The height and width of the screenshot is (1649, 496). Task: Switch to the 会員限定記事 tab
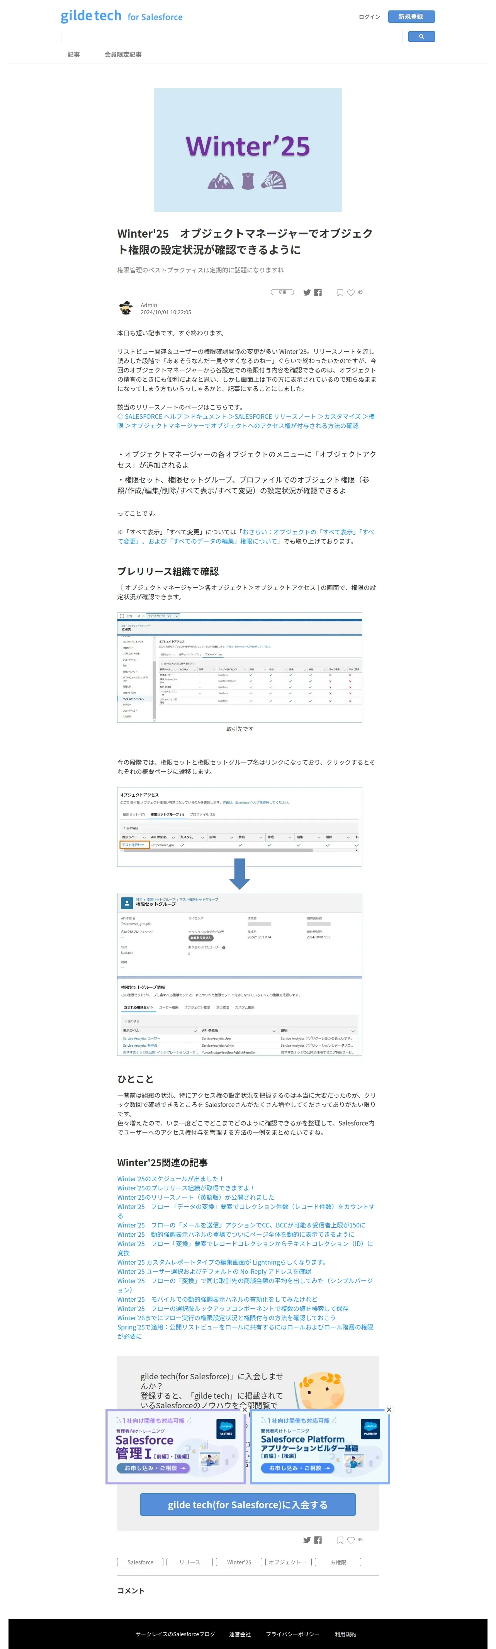123,54
